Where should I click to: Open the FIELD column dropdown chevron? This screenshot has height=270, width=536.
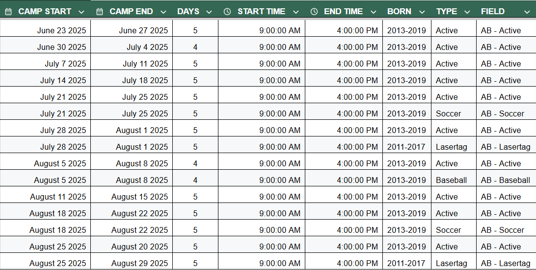[514, 12]
